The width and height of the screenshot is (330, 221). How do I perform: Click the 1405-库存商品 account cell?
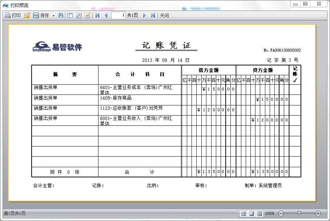coord(140,100)
